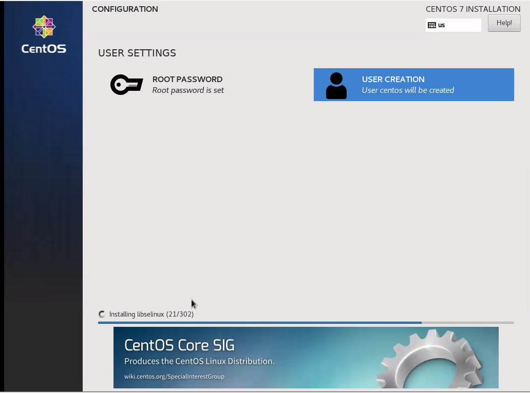Click "Produces the CentOS Linux Distribution." text

point(199,361)
